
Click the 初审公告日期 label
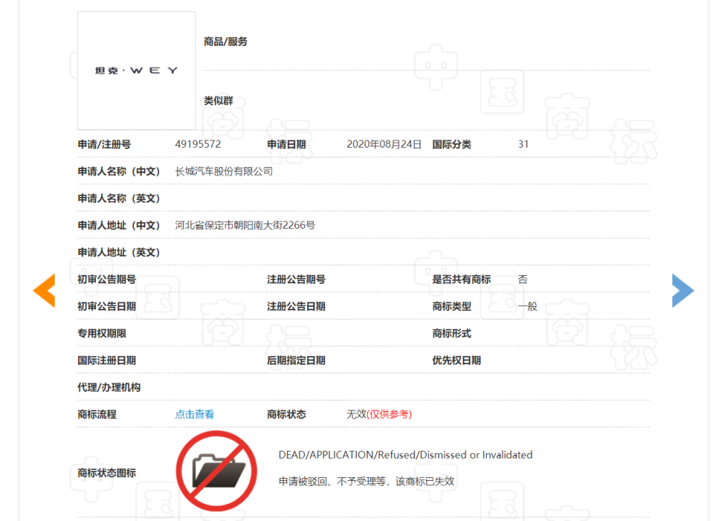(107, 306)
